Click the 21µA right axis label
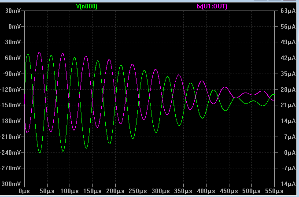Viewport: 299px width, 197px height. point(288,105)
